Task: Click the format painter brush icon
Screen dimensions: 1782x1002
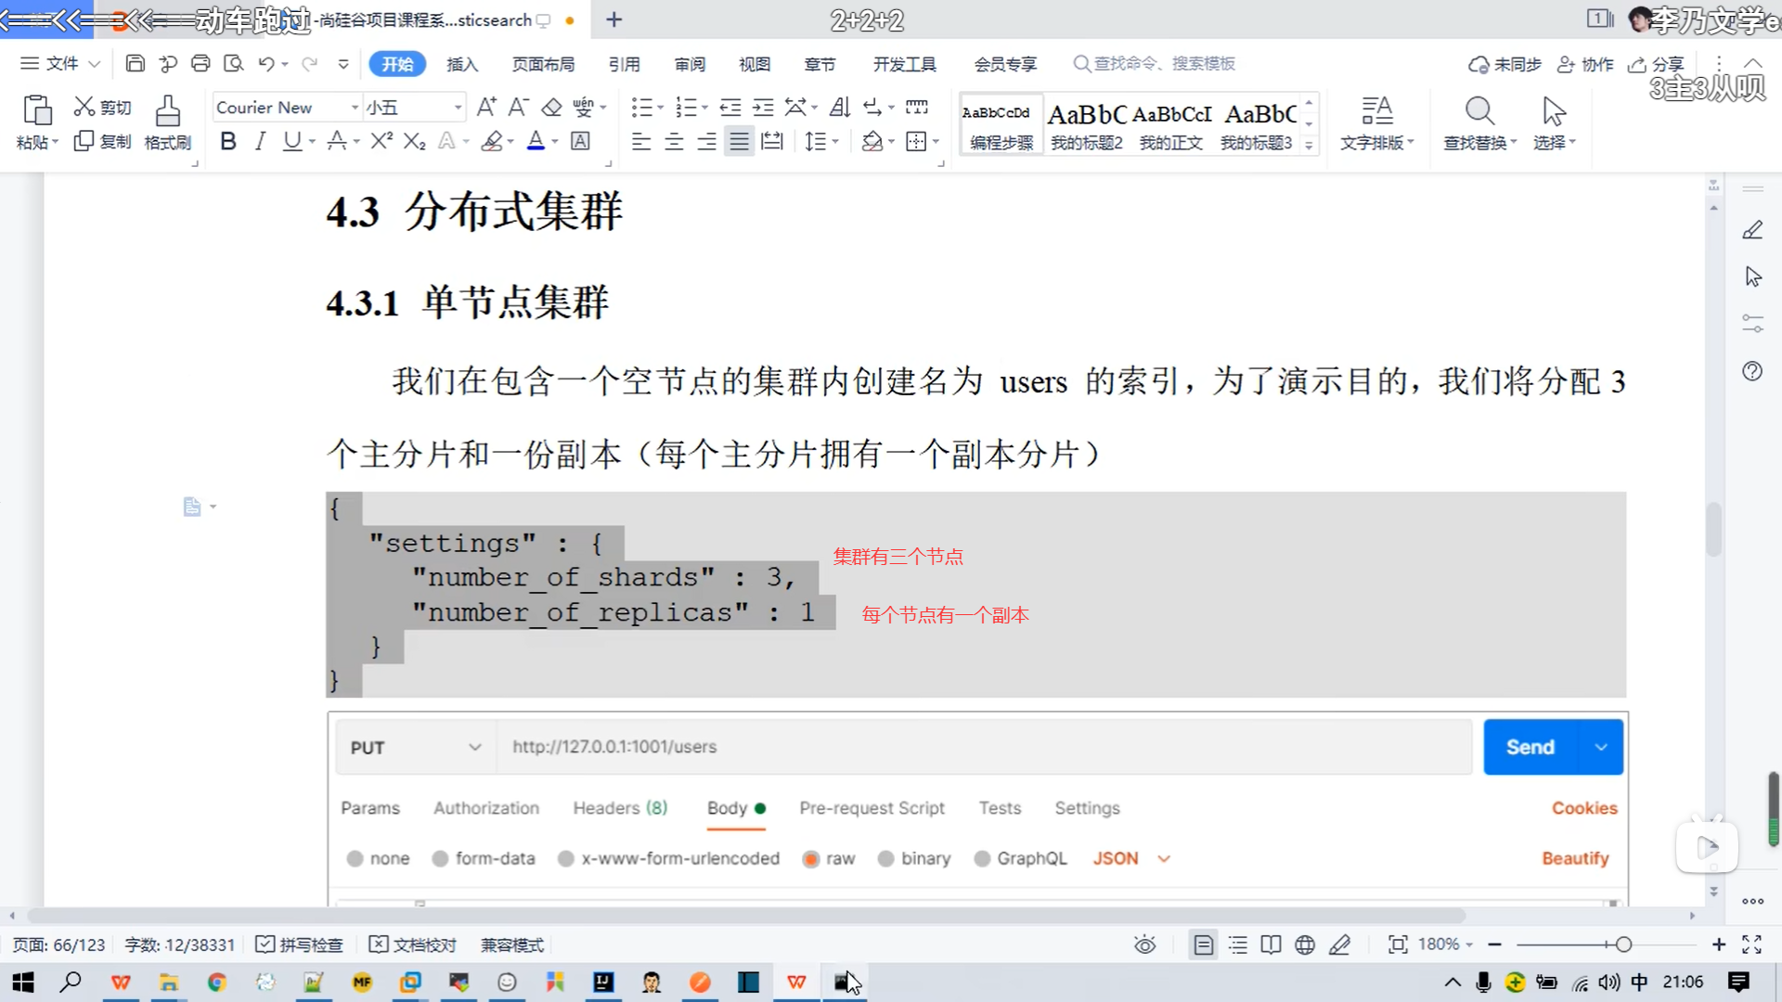Action: [168, 111]
